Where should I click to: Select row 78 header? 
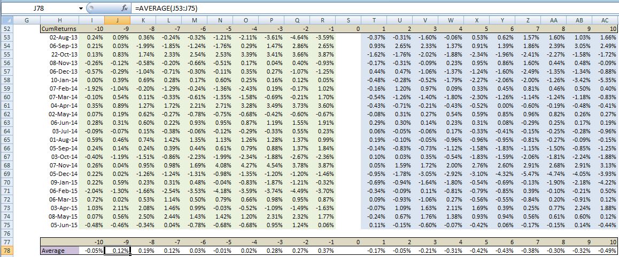tap(6, 250)
